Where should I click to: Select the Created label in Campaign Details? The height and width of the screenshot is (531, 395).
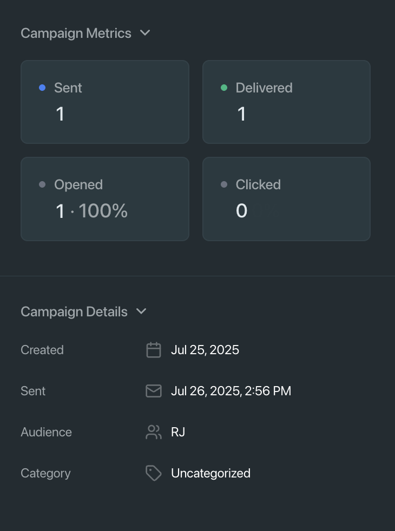(x=42, y=350)
